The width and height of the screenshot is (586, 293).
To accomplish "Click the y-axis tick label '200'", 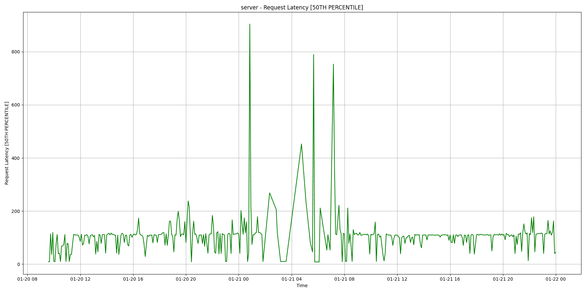I will point(16,211).
